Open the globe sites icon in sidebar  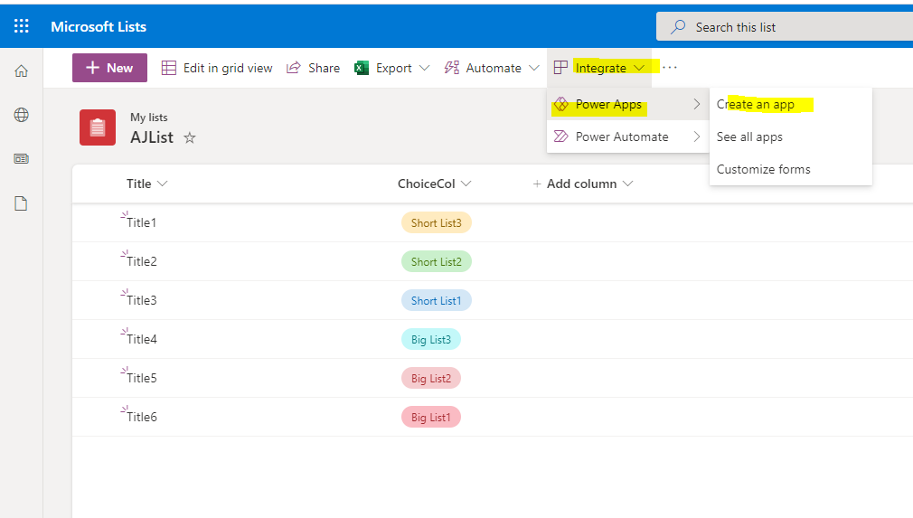(21, 115)
